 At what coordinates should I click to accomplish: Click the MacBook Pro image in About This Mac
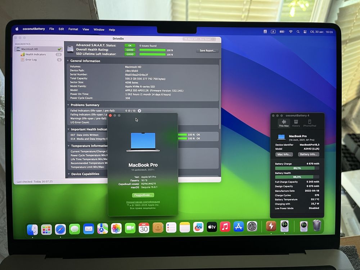pos(143,142)
